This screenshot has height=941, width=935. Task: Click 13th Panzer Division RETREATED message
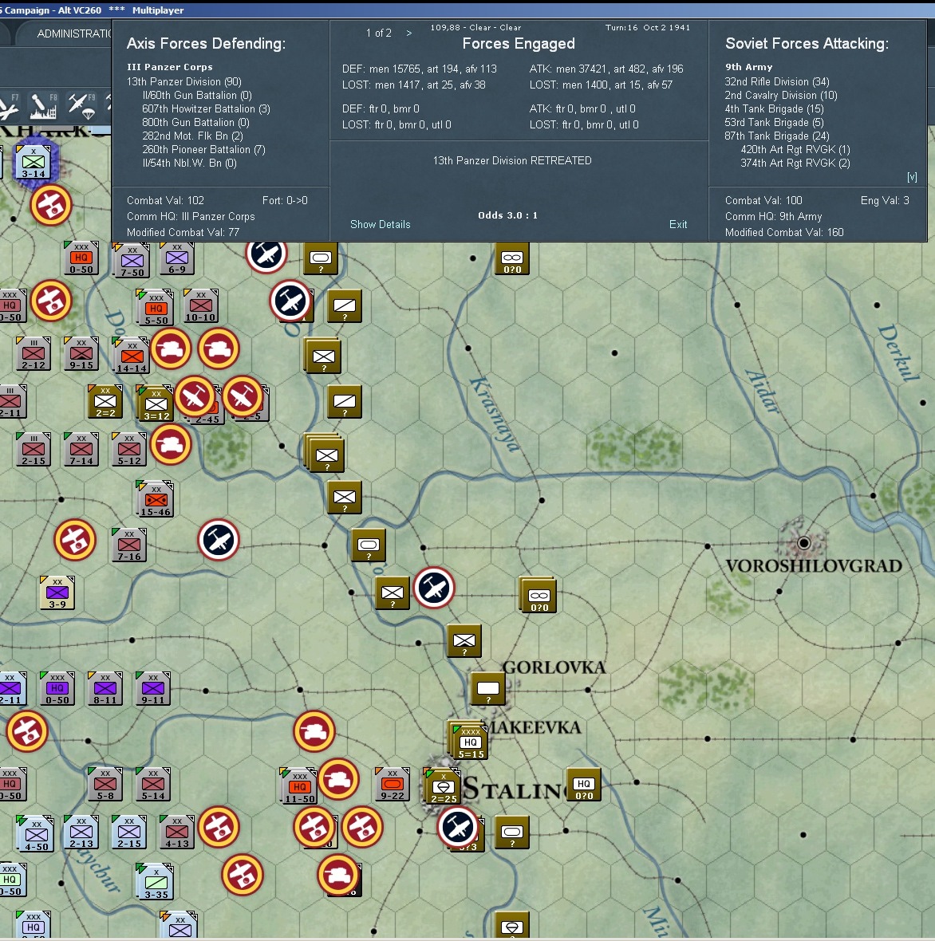pos(511,161)
